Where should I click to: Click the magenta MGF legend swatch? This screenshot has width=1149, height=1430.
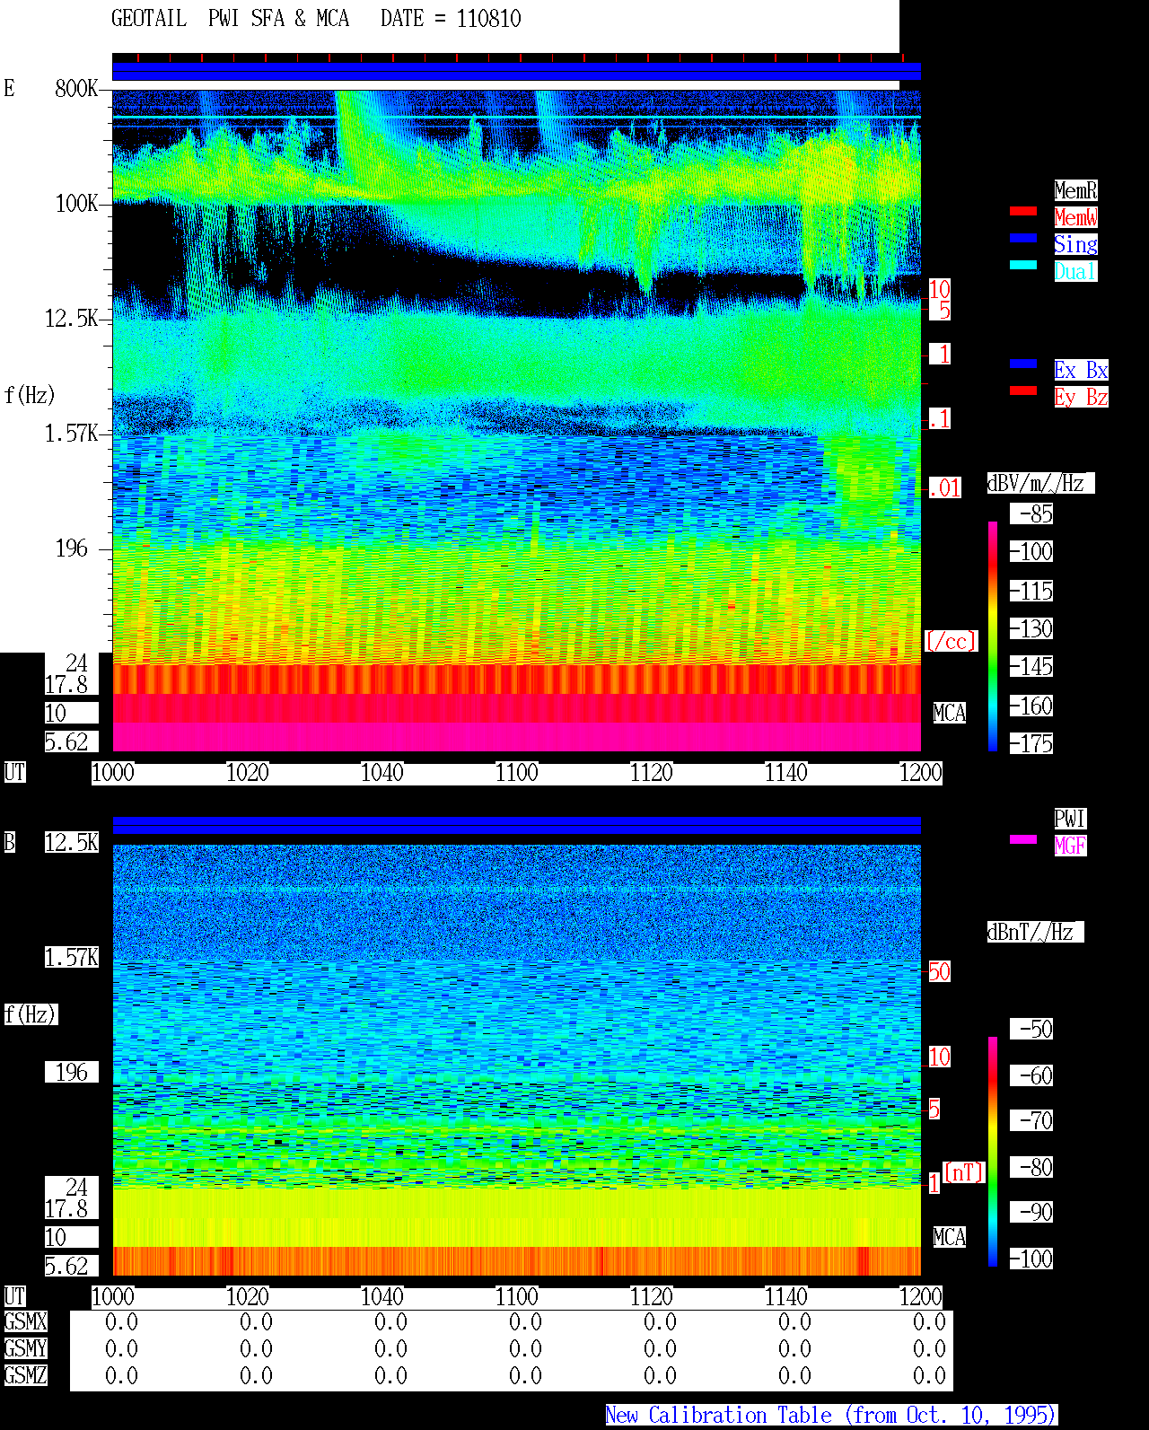(x=1023, y=839)
